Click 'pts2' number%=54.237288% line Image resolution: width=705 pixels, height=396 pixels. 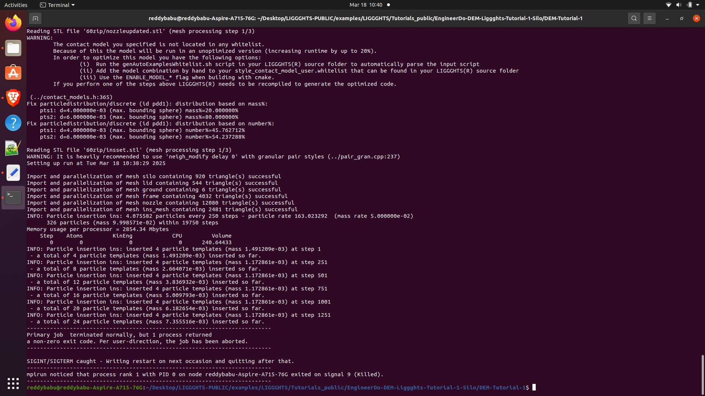coord(142,137)
